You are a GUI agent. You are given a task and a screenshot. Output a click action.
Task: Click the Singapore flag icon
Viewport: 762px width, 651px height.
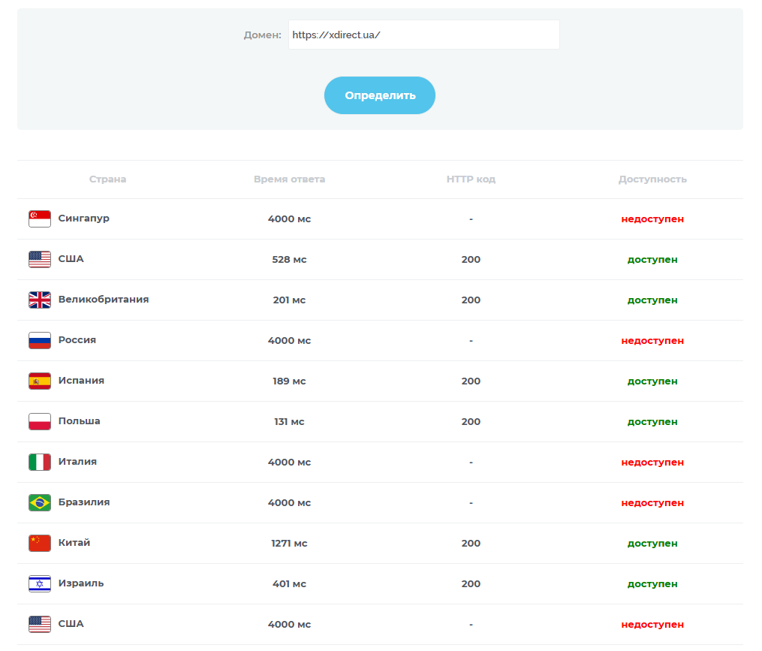point(40,219)
